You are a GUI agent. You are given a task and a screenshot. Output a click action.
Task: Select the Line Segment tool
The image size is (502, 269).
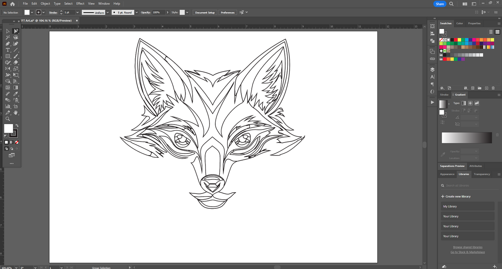coord(16,50)
